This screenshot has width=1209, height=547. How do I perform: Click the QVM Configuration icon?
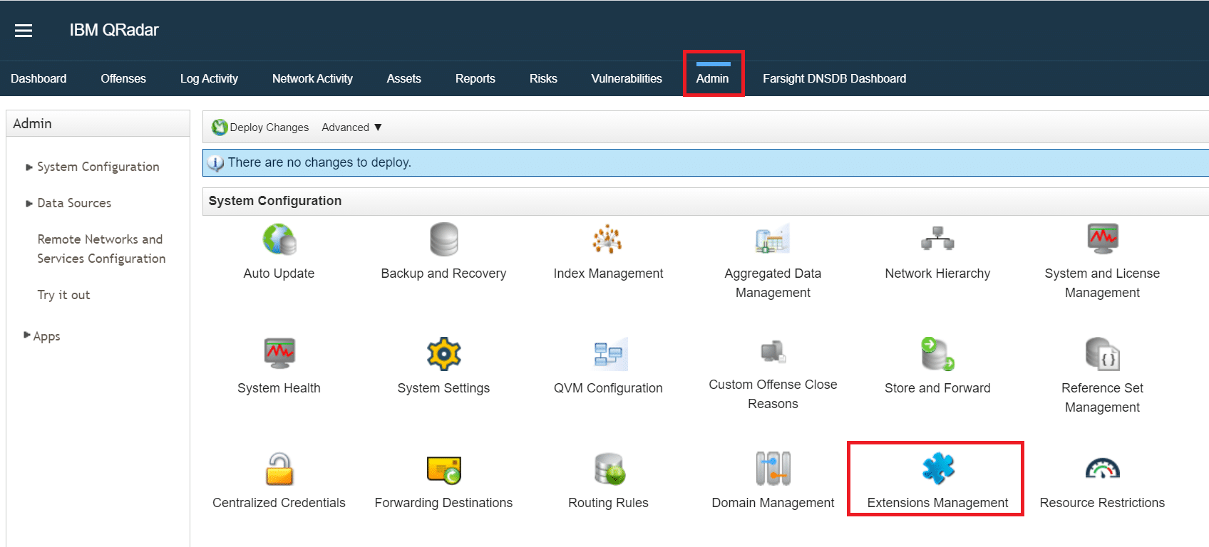(x=610, y=354)
